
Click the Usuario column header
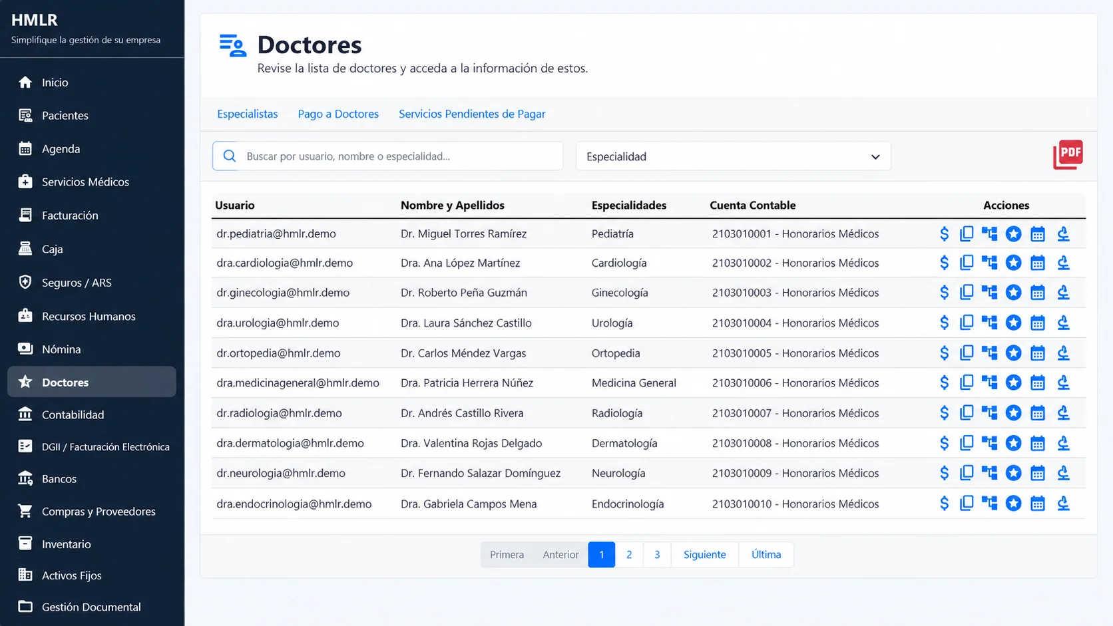coord(235,205)
